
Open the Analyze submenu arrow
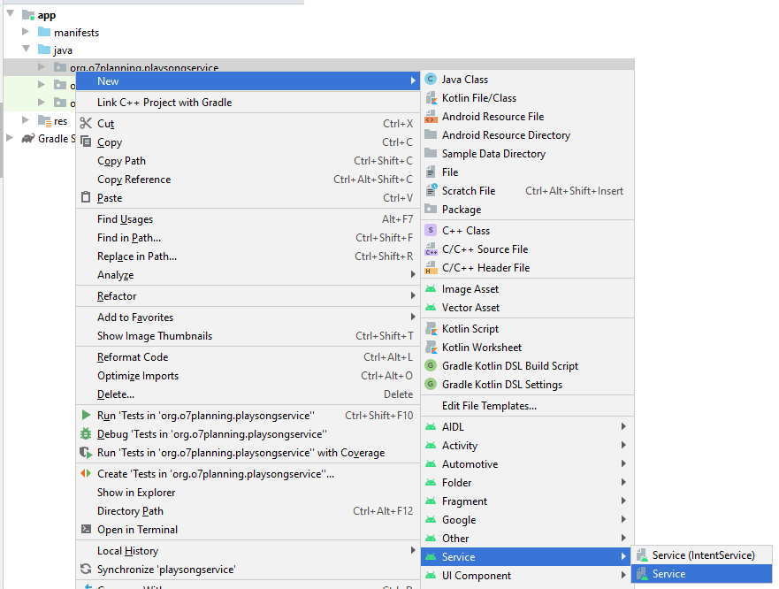click(413, 274)
